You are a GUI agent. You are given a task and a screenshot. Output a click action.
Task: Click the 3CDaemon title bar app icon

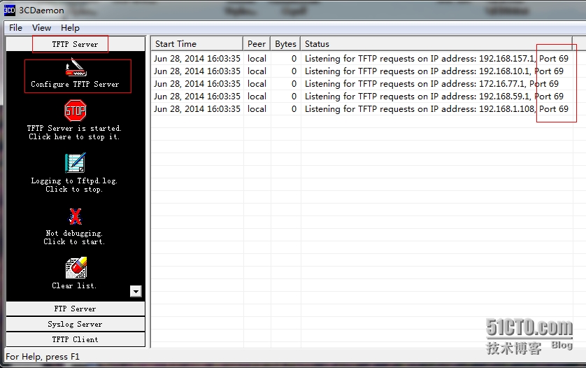point(9,10)
